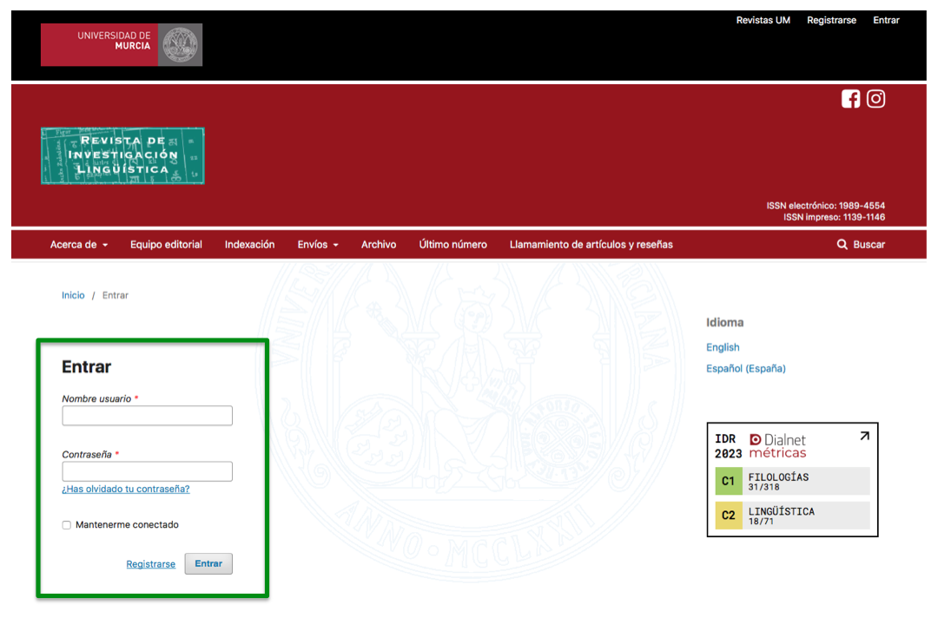This screenshot has width=938, height=618.
Task: Toggle the Mantenerme conectado checkbox
Action: click(x=67, y=525)
